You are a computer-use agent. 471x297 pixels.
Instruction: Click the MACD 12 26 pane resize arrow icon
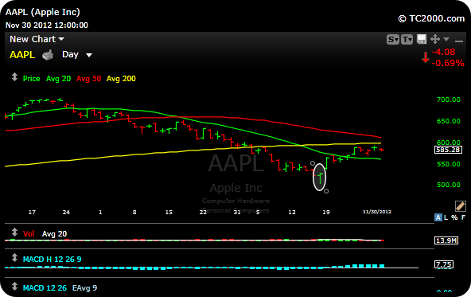(x=14, y=287)
